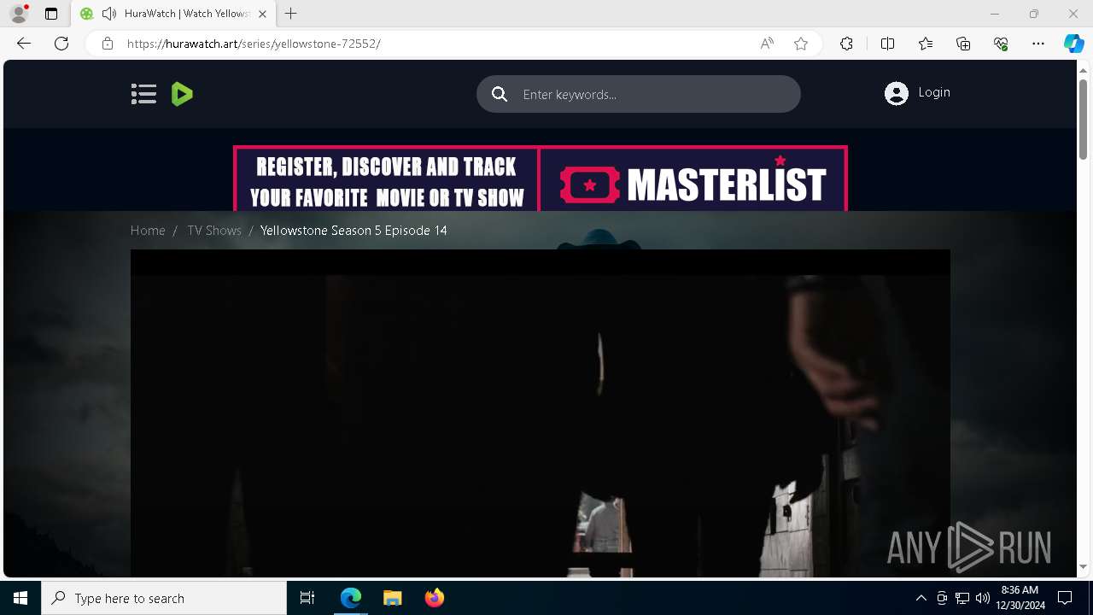The image size is (1093, 615).
Task: Open the browser Extensions puzzle icon
Action: click(846, 44)
